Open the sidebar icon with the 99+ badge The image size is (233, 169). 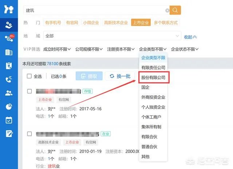click(x=9, y=38)
